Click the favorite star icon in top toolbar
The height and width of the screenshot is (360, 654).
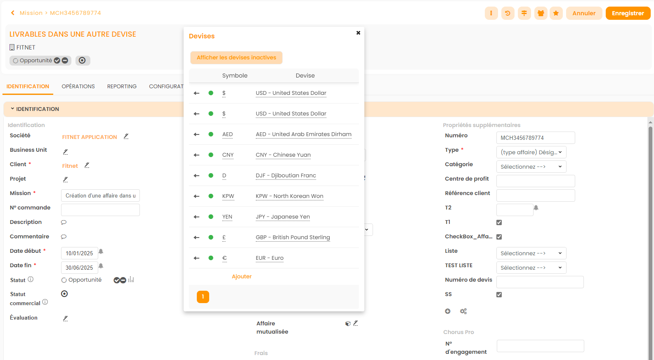point(556,13)
